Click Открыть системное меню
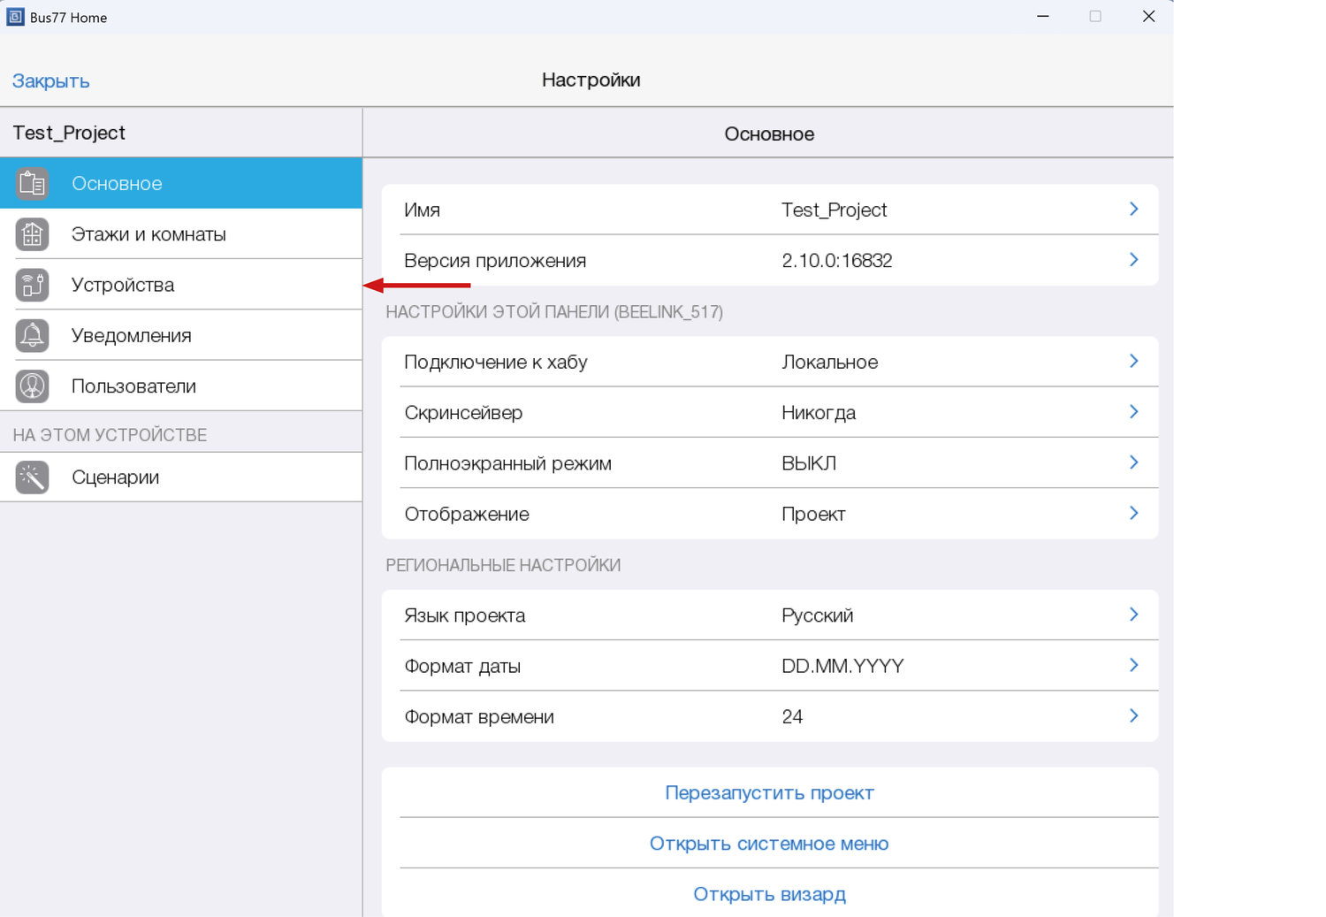1326x917 pixels. coord(769,844)
